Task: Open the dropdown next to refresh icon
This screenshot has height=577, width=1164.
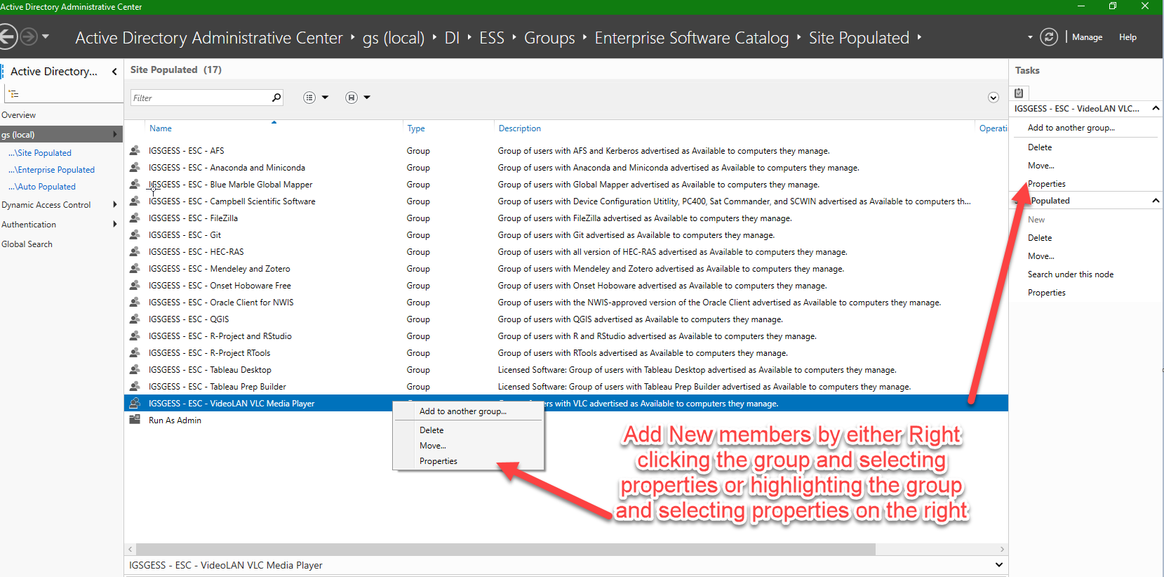Action: 1030,37
